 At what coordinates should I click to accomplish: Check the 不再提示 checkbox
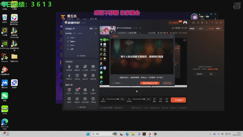coord(113,83)
